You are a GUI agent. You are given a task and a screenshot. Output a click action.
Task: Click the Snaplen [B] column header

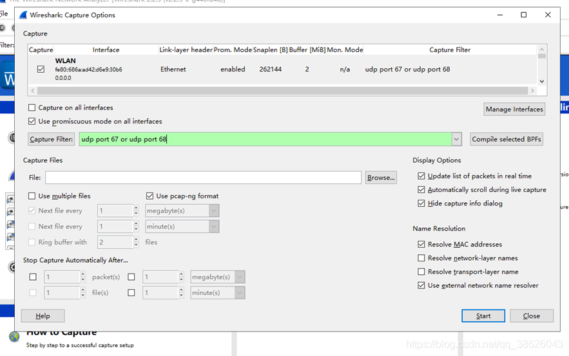tap(271, 50)
